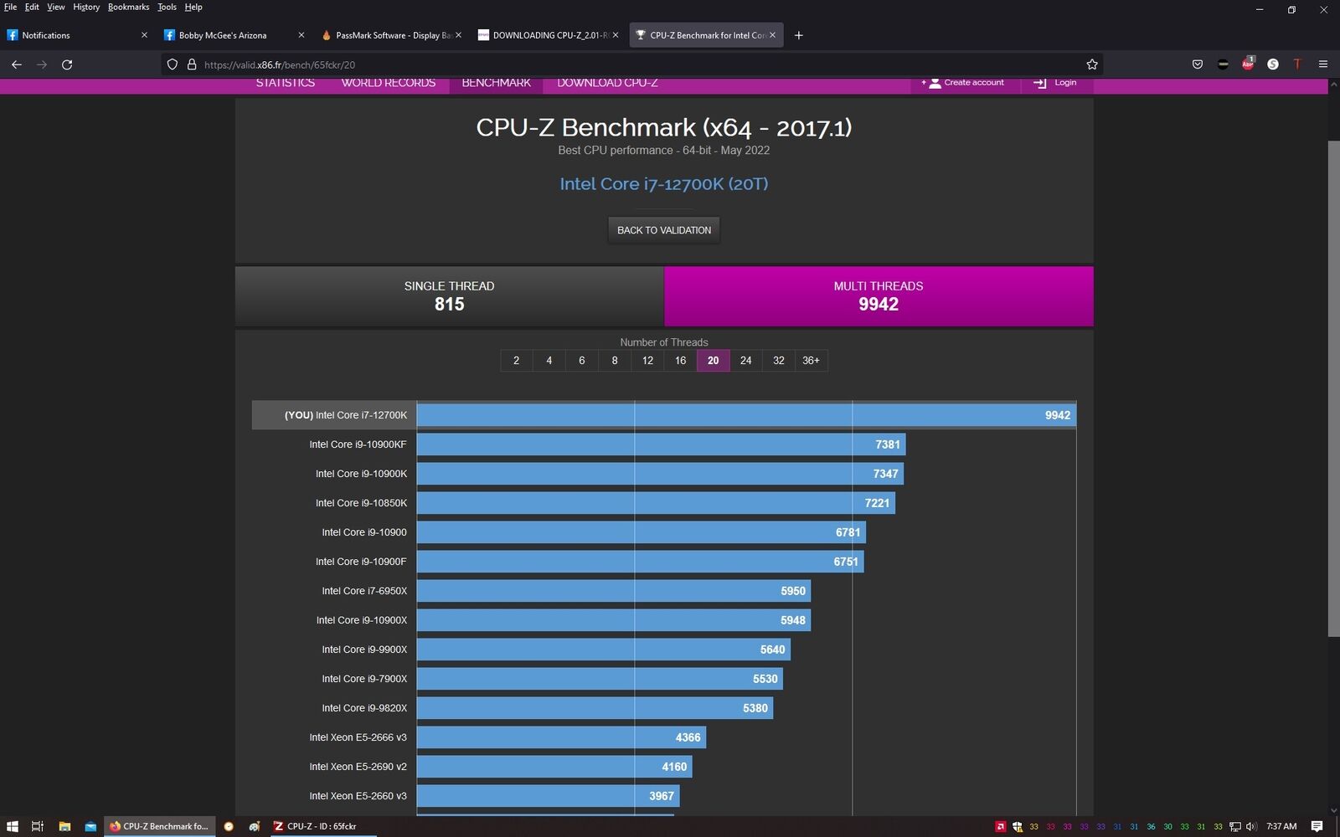Open the Tools menu

pyautogui.click(x=167, y=7)
